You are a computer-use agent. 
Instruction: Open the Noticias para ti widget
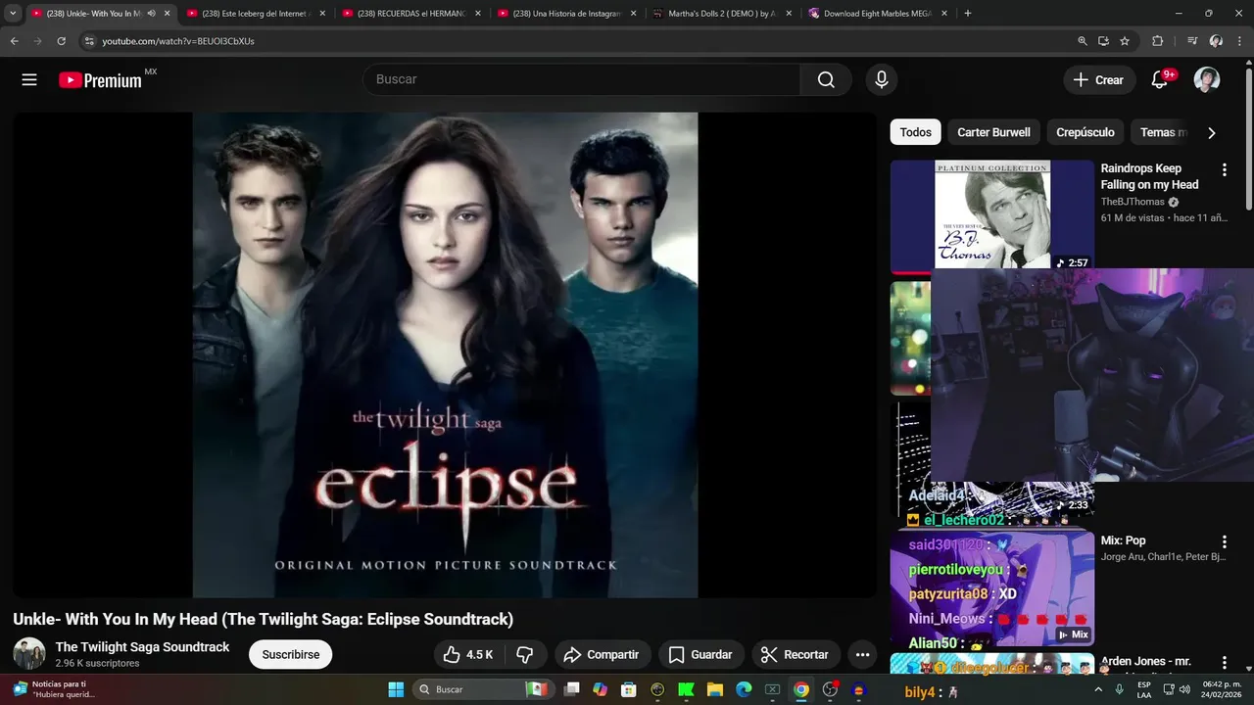(54, 689)
